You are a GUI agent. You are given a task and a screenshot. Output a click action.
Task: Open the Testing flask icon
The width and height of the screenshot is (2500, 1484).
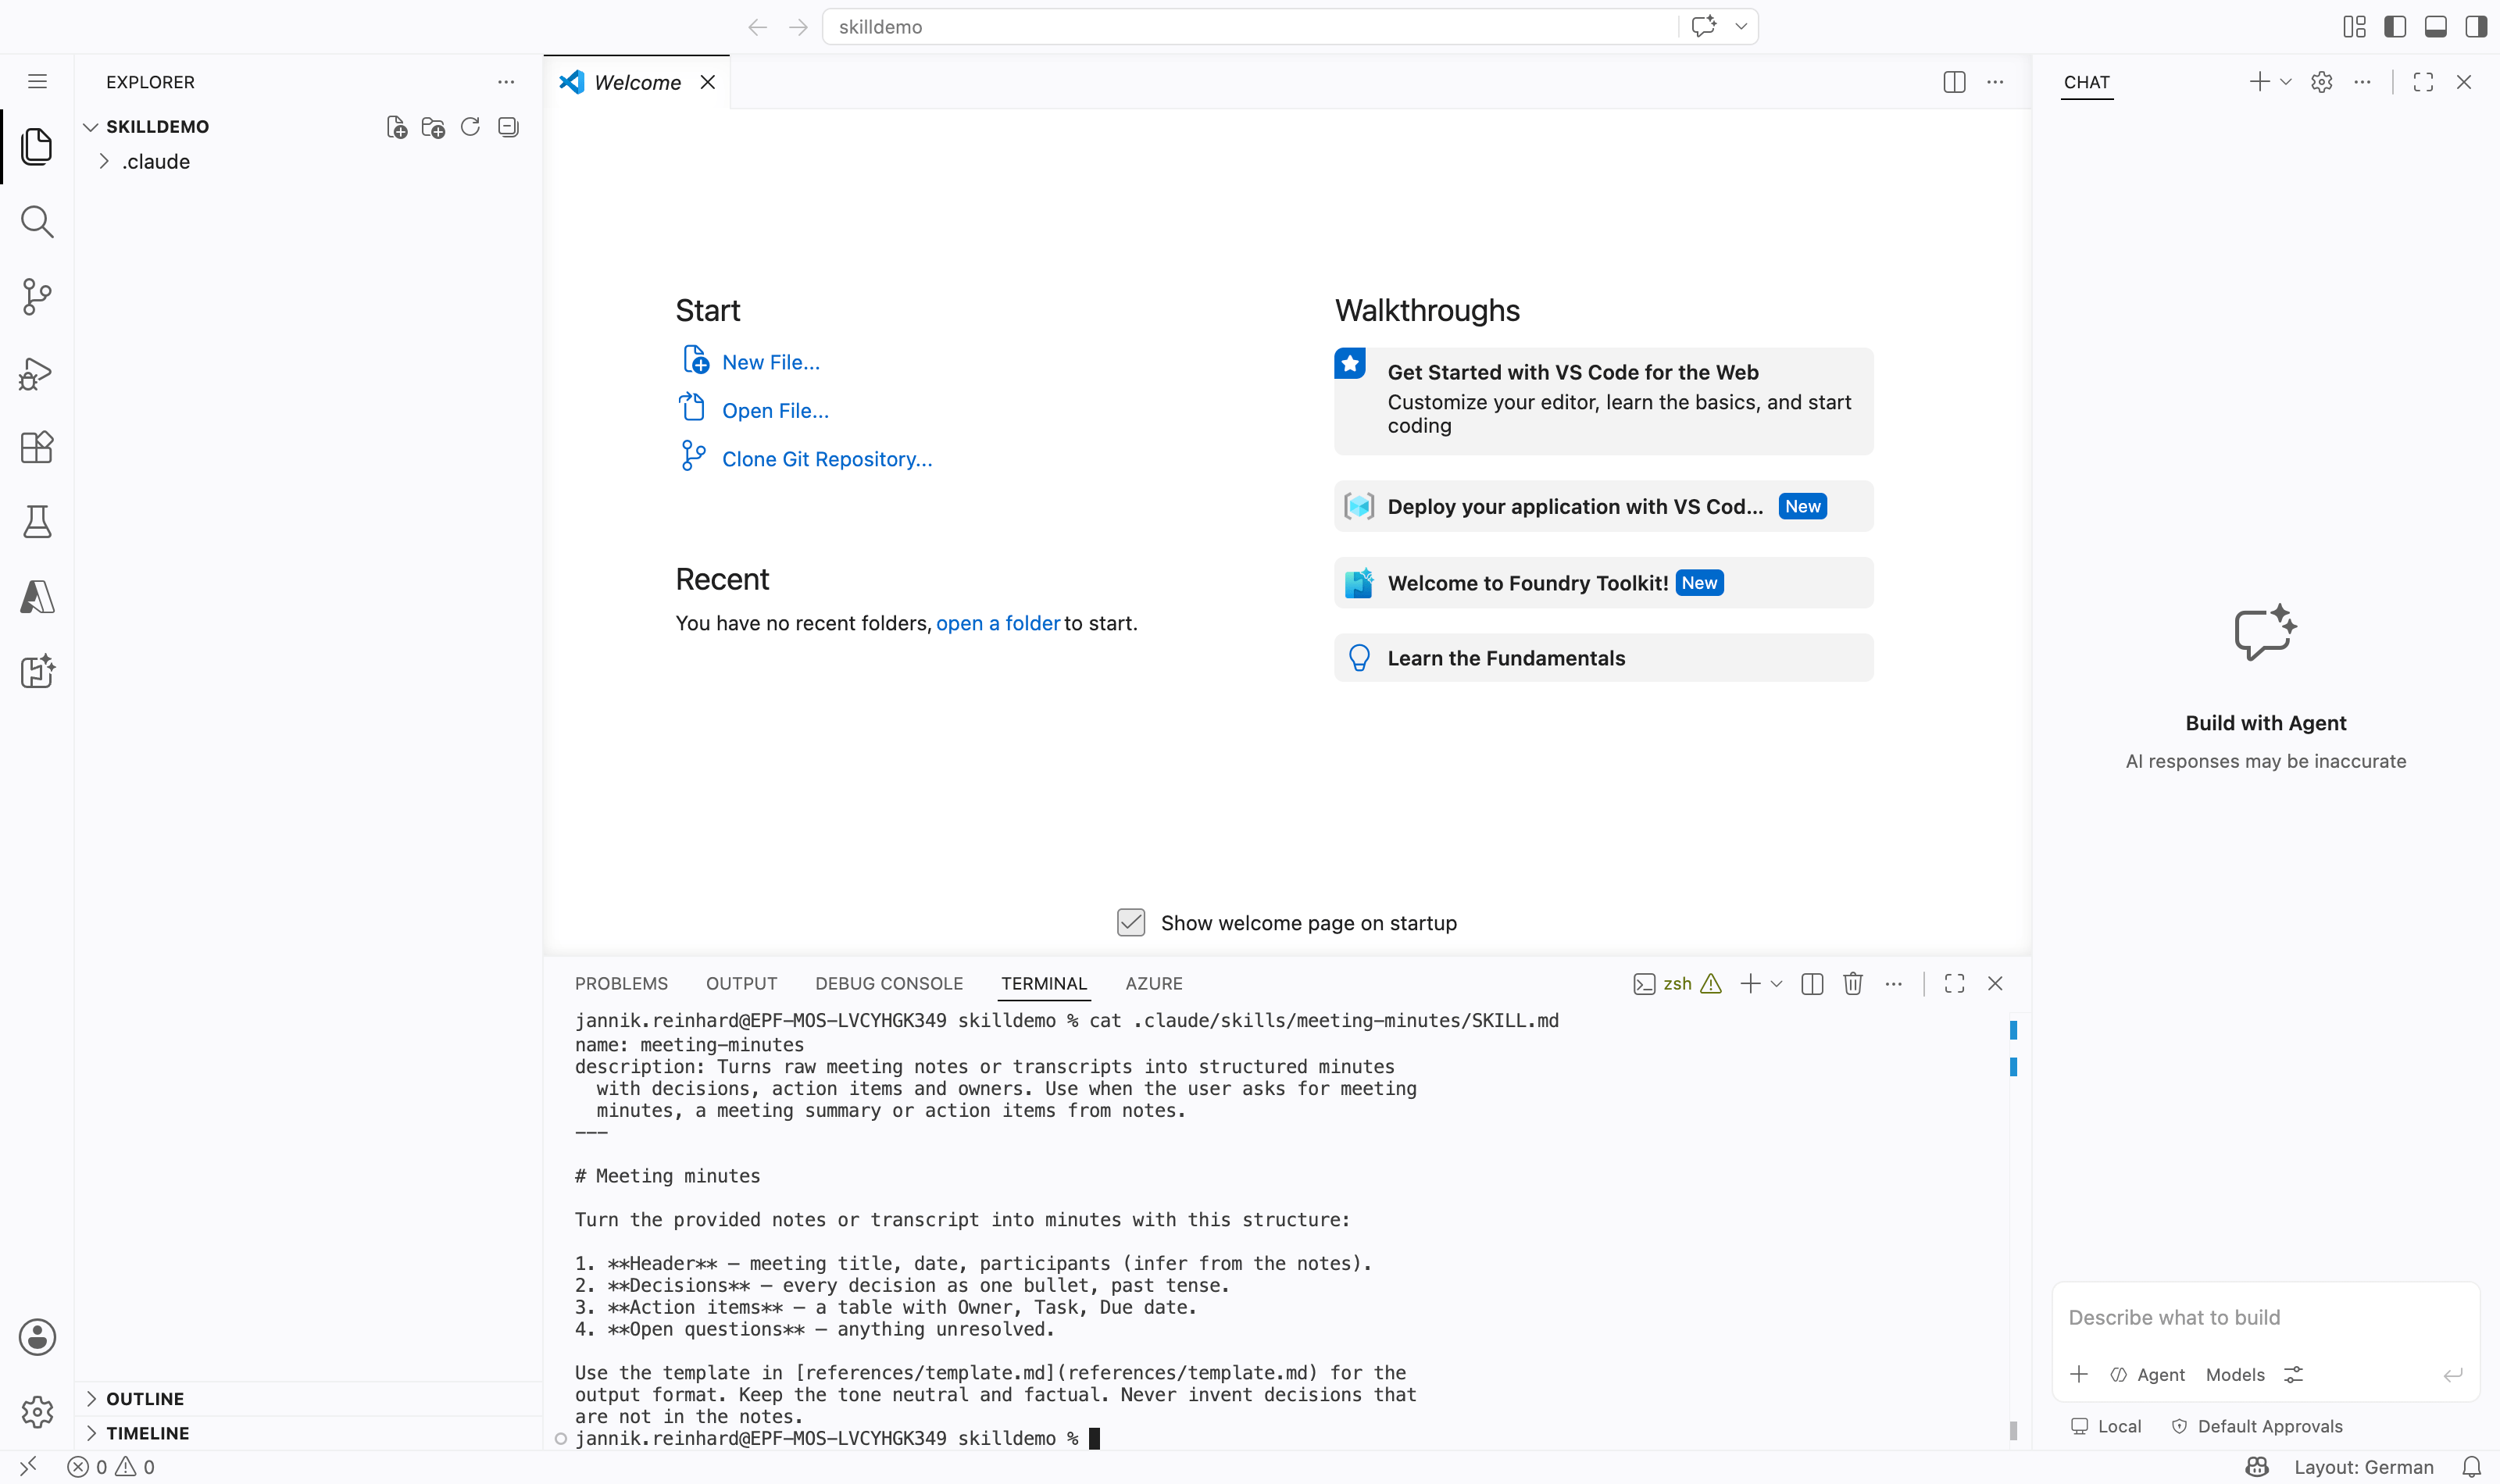[x=37, y=522]
